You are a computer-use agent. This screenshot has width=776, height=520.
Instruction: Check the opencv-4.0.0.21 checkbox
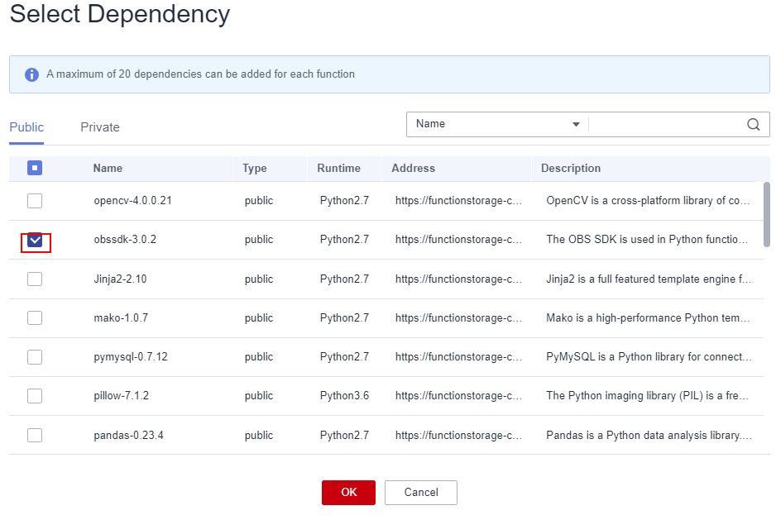coord(35,201)
